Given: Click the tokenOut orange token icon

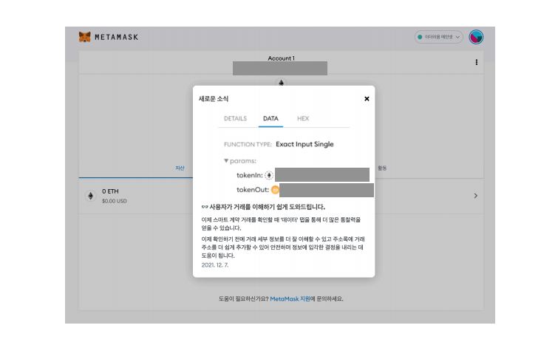Looking at the screenshot, I should [275, 190].
